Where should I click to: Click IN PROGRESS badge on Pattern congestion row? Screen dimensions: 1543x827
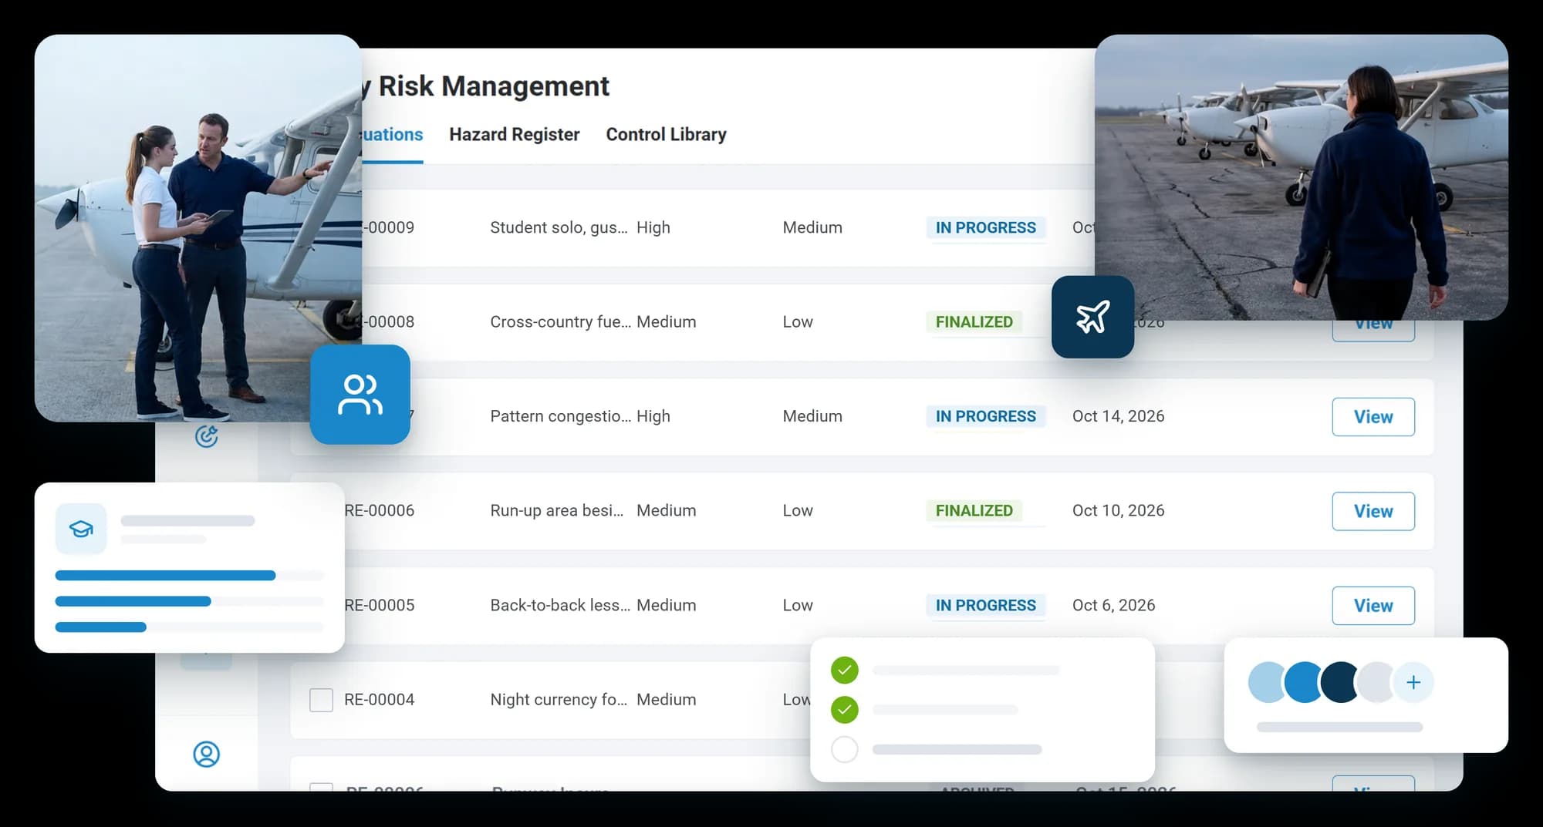[x=986, y=416]
